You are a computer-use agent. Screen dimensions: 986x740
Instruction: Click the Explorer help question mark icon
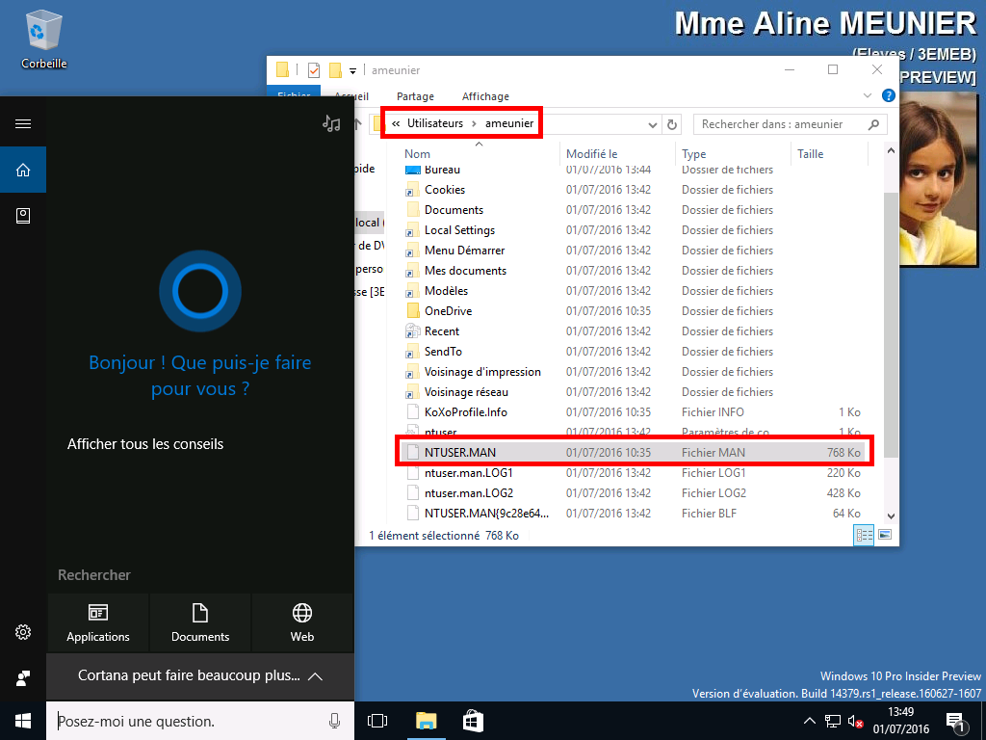[889, 95]
